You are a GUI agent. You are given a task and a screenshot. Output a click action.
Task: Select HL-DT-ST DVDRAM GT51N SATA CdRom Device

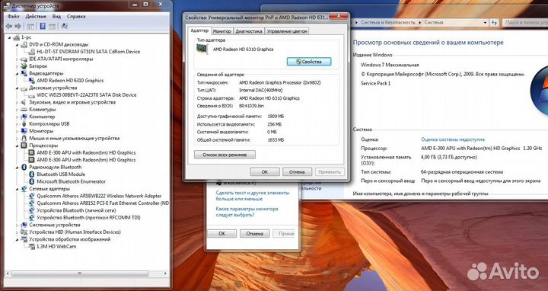(x=88, y=52)
